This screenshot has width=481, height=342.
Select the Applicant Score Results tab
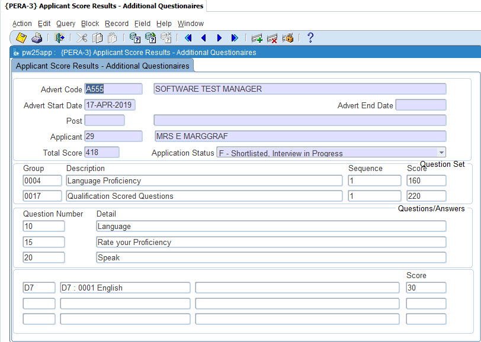click(102, 66)
